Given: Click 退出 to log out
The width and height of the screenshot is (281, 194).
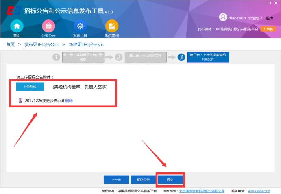Looking at the screenshot, I should click(x=270, y=18).
